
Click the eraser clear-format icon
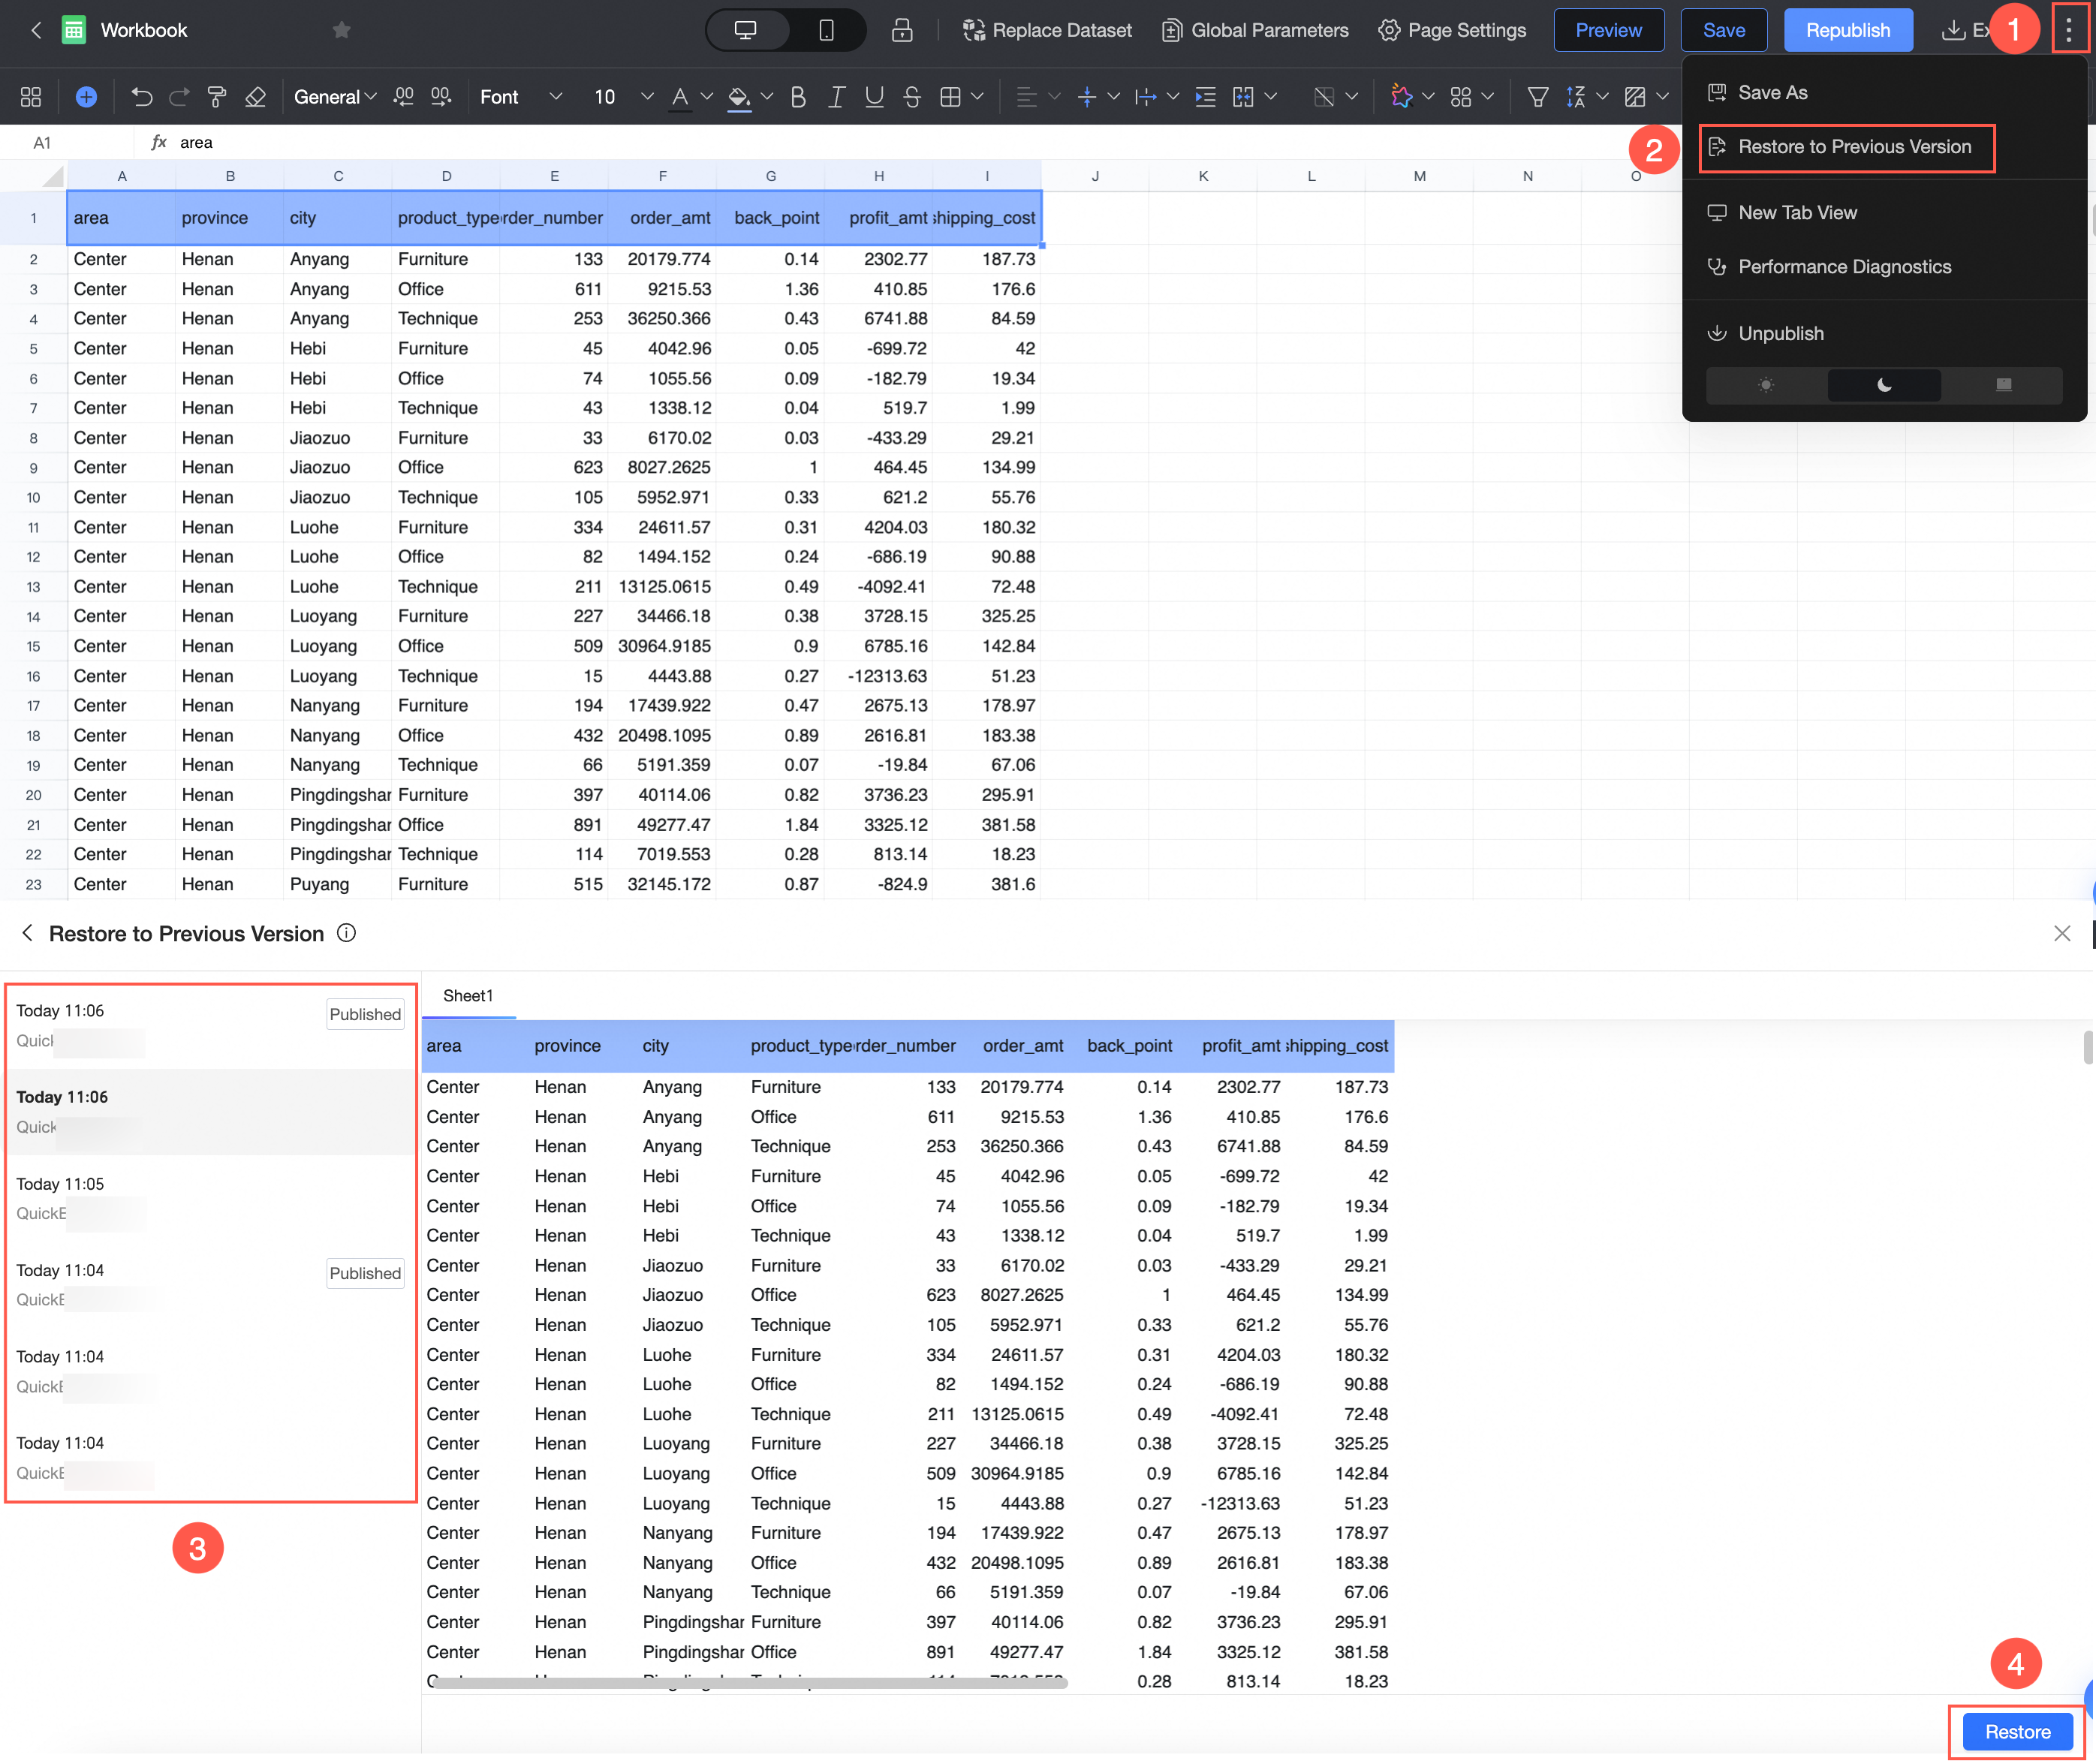(255, 97)
